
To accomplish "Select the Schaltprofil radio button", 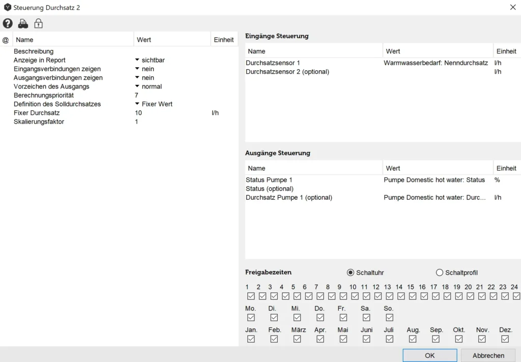I will pyautogui.click(x=439, y=273).
